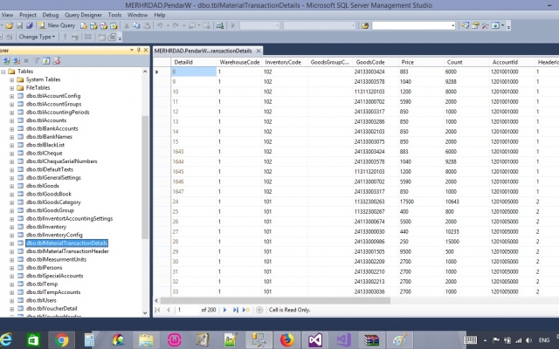Open the Properties Window toolbar icon
Viewport: 559px width, 349px height.
(x=475, y=25)
